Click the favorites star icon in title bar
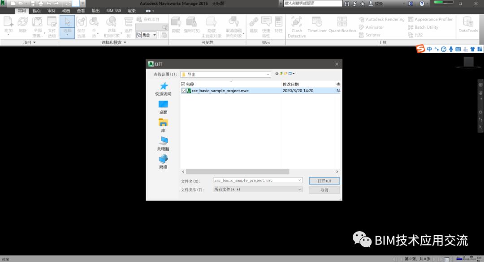Image resolution: width=484 pixels, height=262 pixels. point(363,4)
